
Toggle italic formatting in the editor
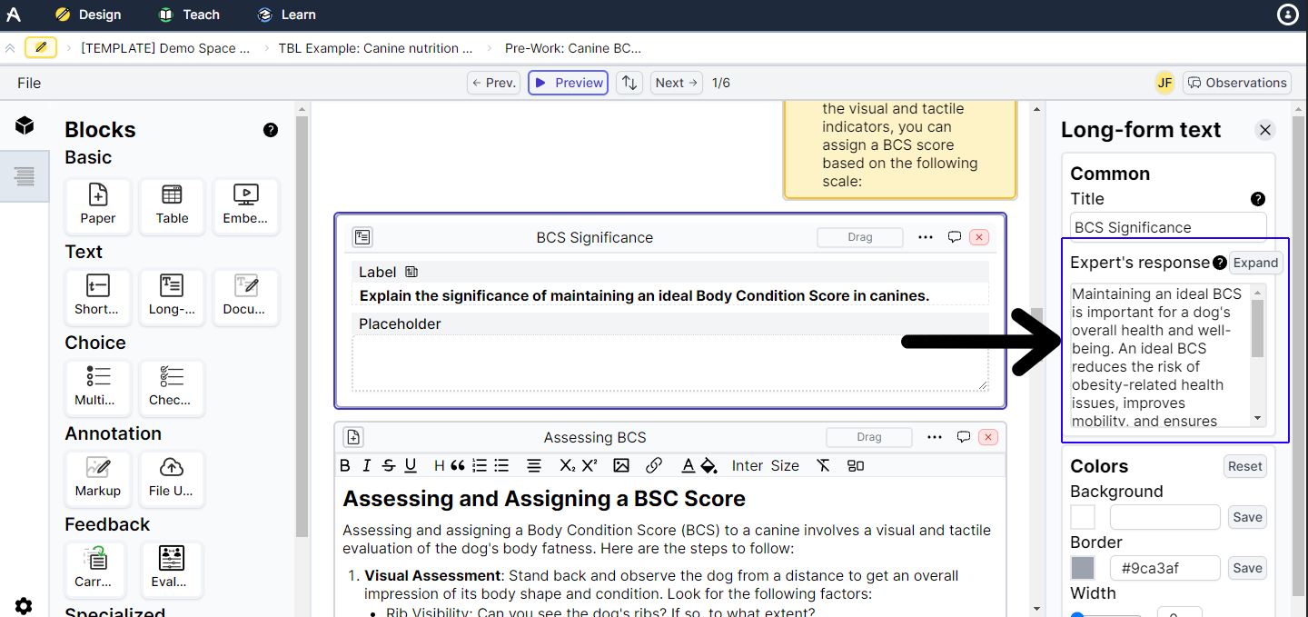pyautogui.click(x=366, y=465)
